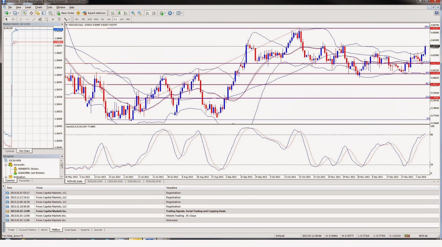Open the Periods clock icon
This screenshot has height=247, width=442.
(170, 13)
